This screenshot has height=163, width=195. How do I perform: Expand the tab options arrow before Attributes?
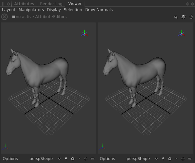tap(8, 4)
